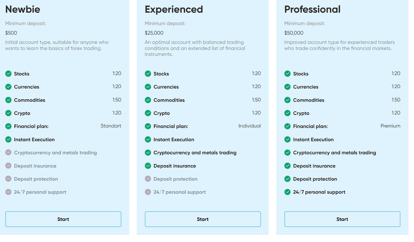This screenshot has width=414, height=242.
Task: Click green check beside Experienced Financial plan
Action: coord(148,126)
